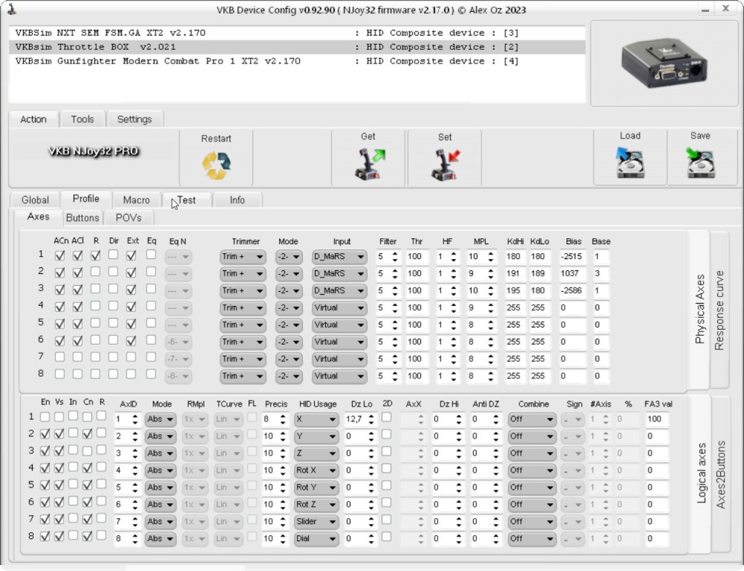Enable 2D checkbox for logical axis 2
This screenshot has height=571, width=744.
pos(387,434)
